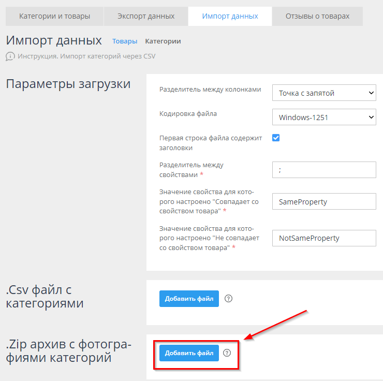Open the 'Экспорт данных' tab

[146, 16]
